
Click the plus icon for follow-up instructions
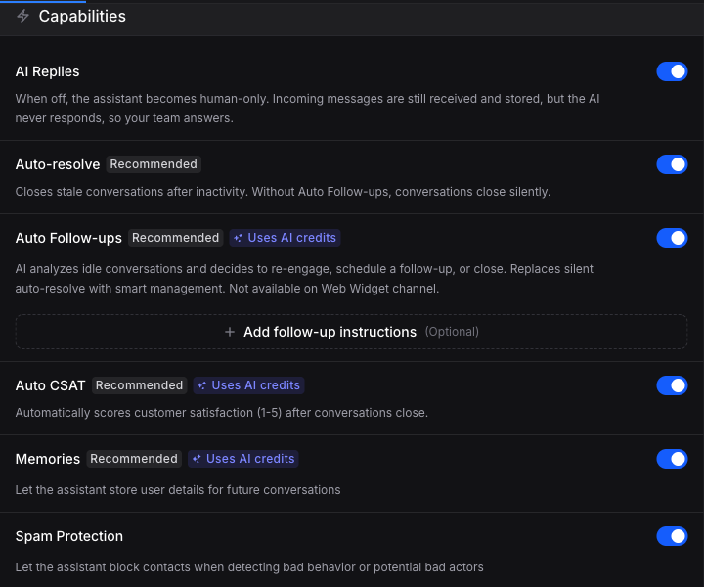tap(230, 332)
